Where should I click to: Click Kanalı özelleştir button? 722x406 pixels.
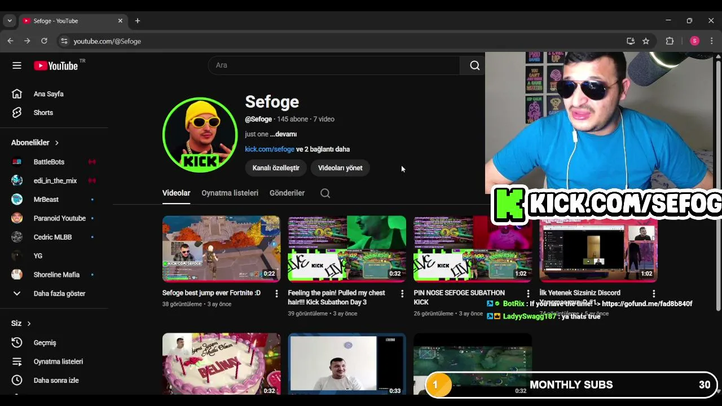click(x=276, y=168)
